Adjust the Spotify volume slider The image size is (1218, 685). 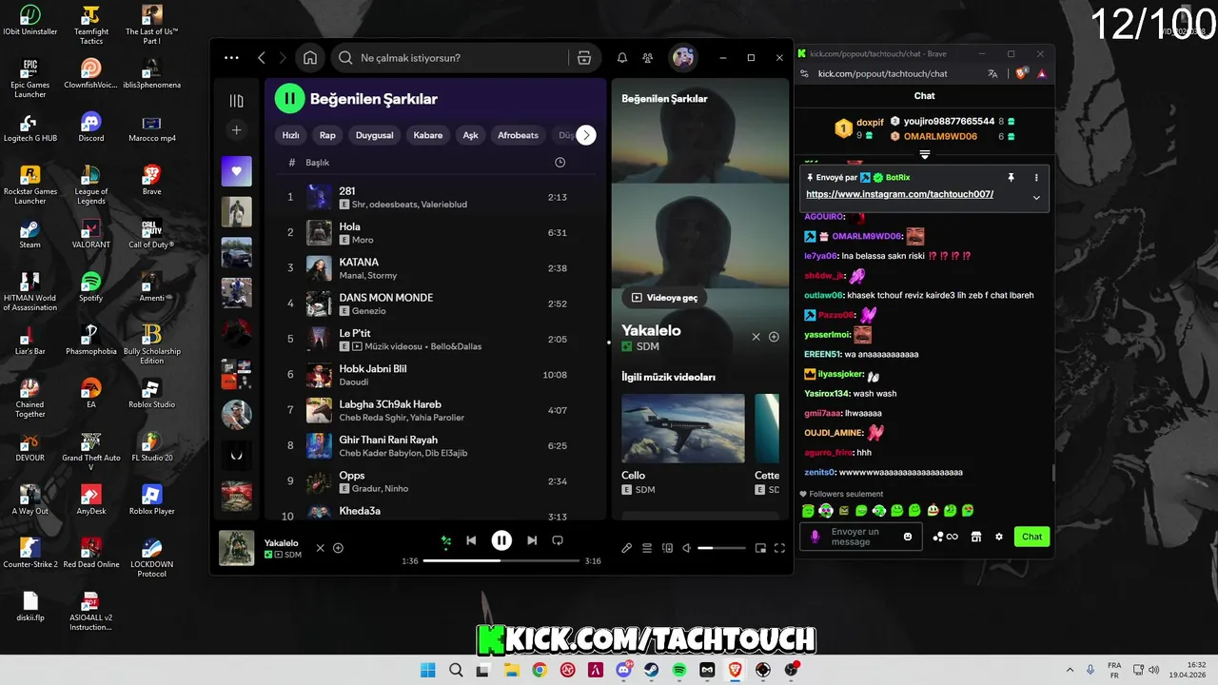coord(722,548)
